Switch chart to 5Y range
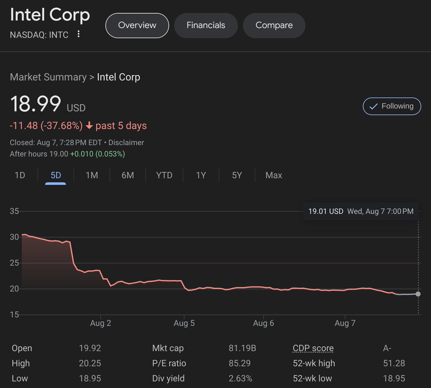Viewport: 431px width, 388px height. (237, 176)
